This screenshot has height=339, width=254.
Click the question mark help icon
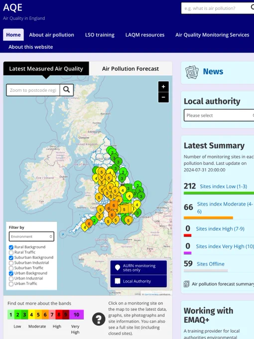tap(99, 319)
